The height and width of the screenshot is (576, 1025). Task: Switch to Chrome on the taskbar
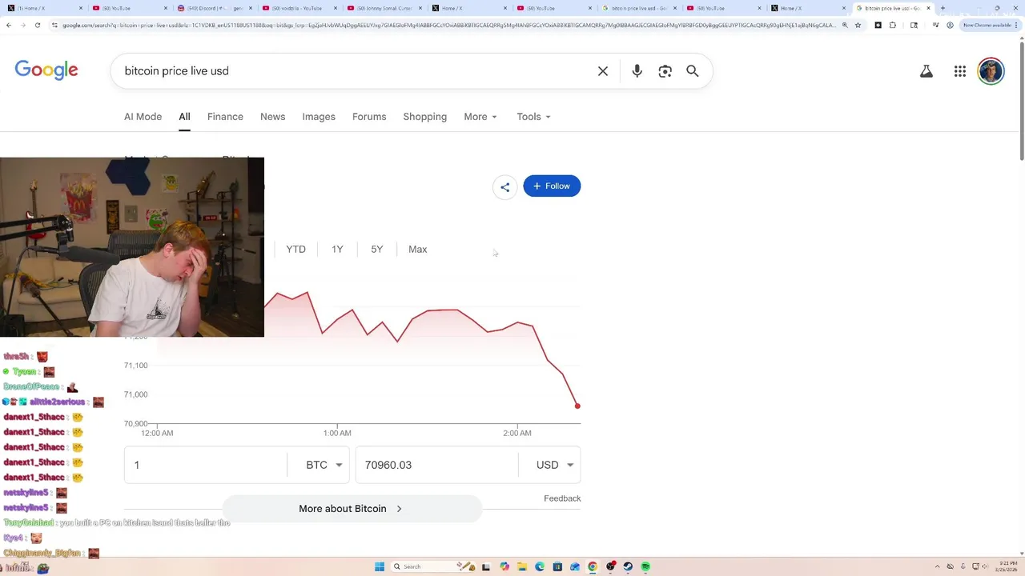click(x=593, y=566)
